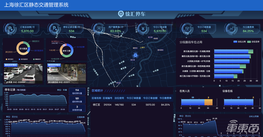Click the 1-3小时 label on 停车习惯 chart
The width and height of the screenshot is (263, 137).
coord(52,50)
